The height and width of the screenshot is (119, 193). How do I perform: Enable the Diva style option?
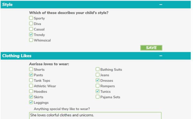(x=31, y=23)
